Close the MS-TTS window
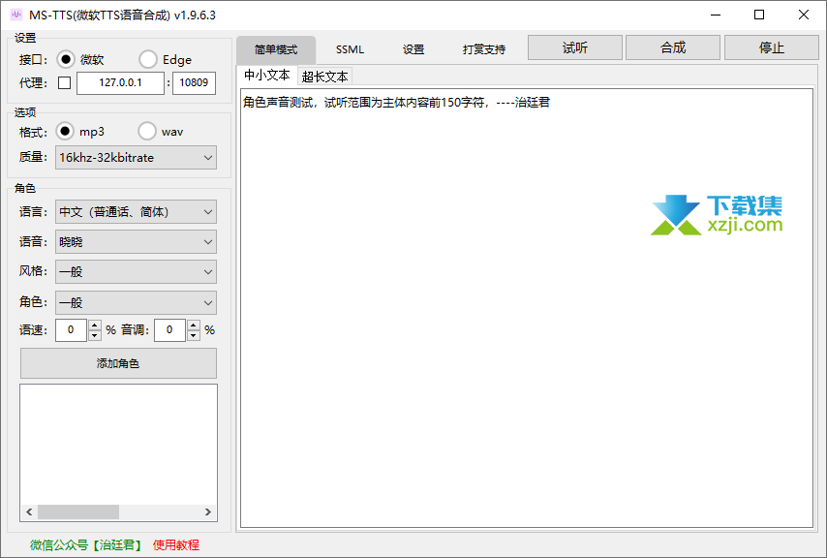 pyautogui.click(x=803, y=15)
